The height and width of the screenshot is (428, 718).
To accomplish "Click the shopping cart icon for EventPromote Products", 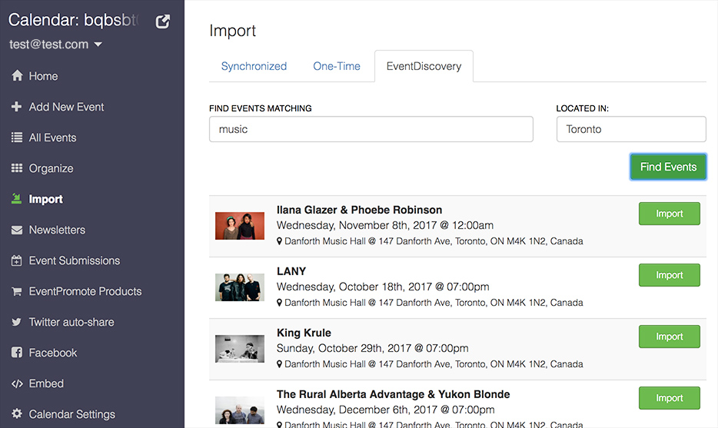I will [x=17, y=291].
